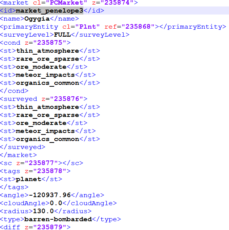Screen dimensions: 229x230
Task: Click the closing </cloudAngle> tag
Action: pyautogui.click(x=90, y=203)
